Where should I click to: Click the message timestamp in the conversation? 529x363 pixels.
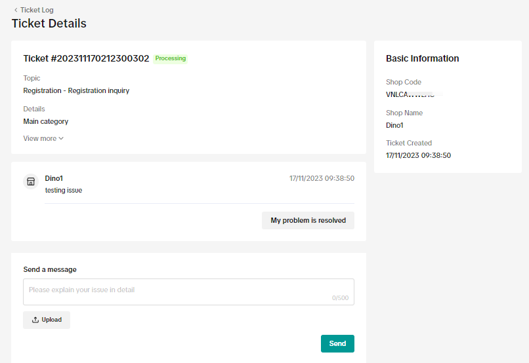coord(322,178)
